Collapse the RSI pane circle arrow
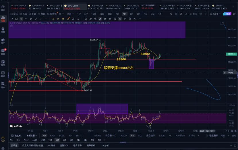The width and height of the screenshot is (238, 150). point(11,105)
